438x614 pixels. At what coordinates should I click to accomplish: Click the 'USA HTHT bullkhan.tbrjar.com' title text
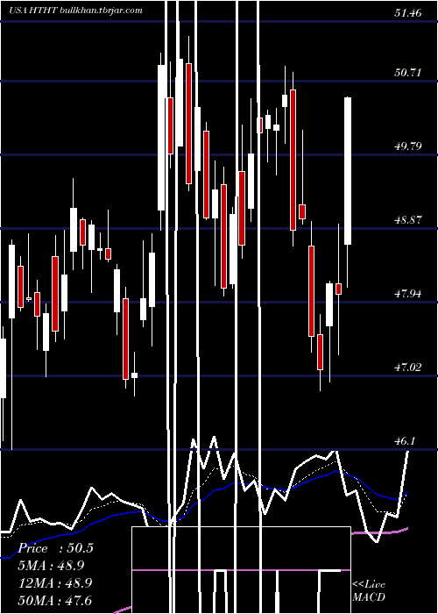(x=75, y=11)
